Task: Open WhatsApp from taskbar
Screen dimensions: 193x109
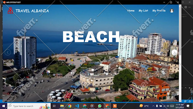Action: click(100, 106)
